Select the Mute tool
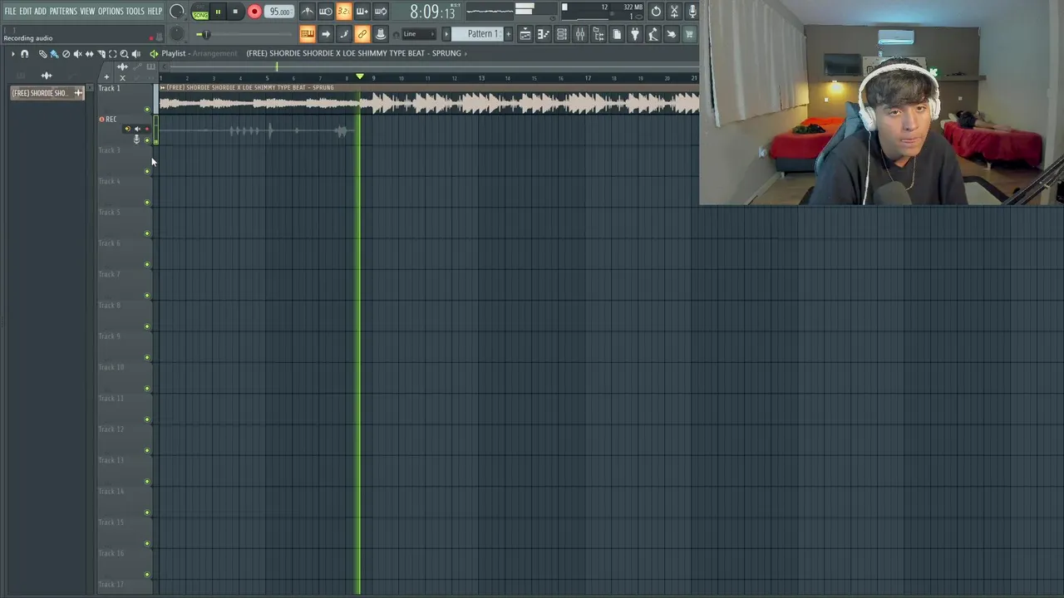Image resolution: width=1064 pixels, height=598 pixels. tap(77, 54)
